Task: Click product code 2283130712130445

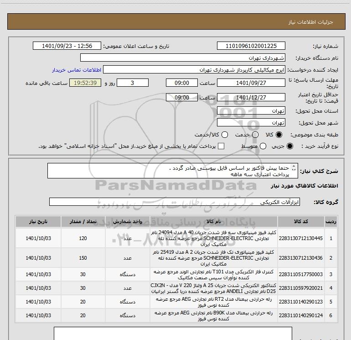Action: pos(301,238)
